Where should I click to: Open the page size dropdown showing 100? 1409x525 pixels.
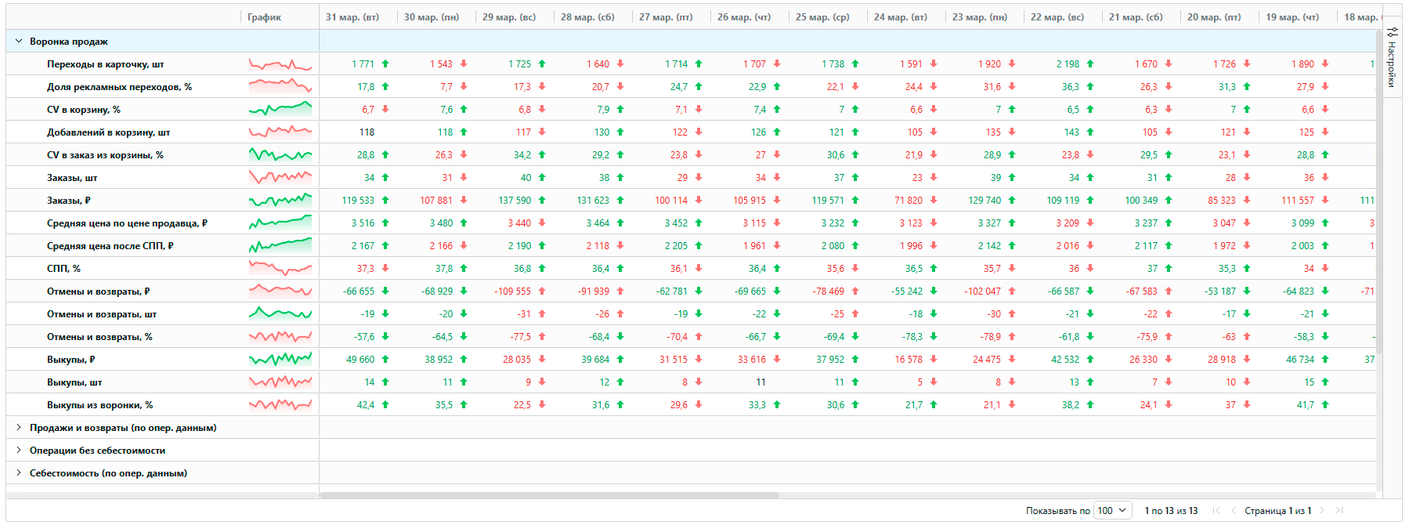[1113, 510]
